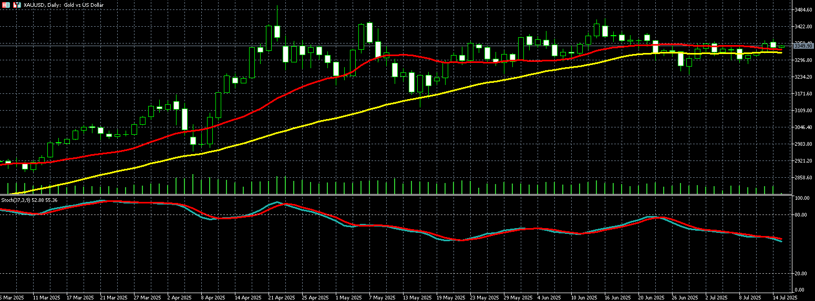The height and width of the screenshot is (301, 815).
Task: Click the 14 Jul 2025 date label
Action: click(x=785, y=297)
